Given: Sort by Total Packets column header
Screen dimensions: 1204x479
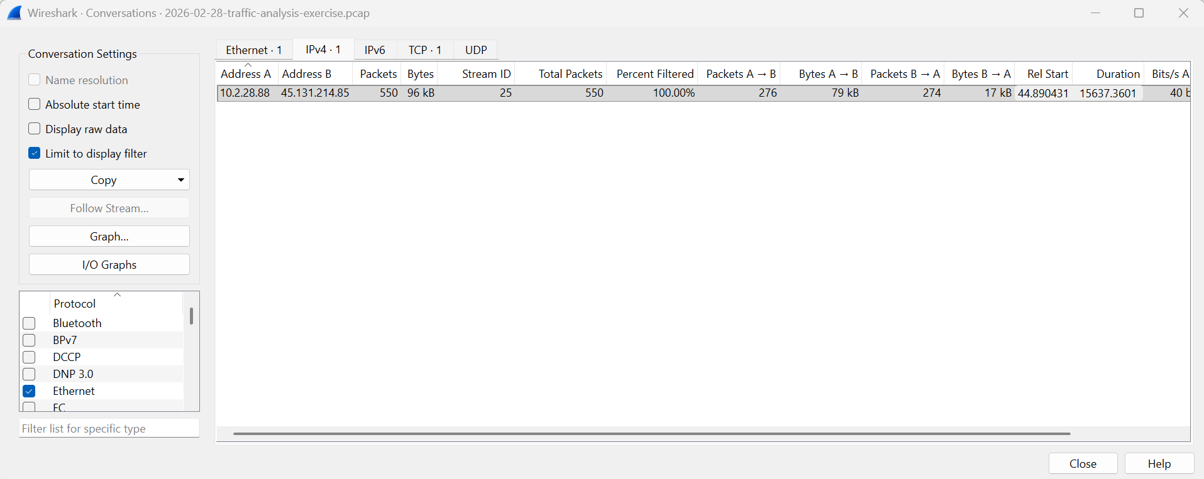Looking at the screenshot, I should (x=561, y=73).
